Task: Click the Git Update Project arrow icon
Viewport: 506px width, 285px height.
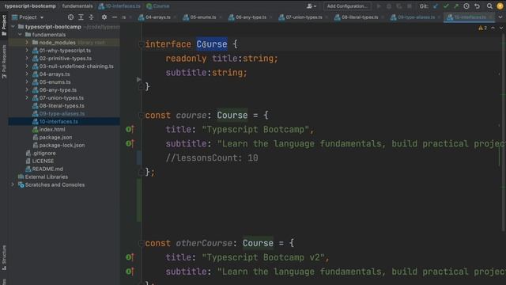Action: [x=436, y=6]
